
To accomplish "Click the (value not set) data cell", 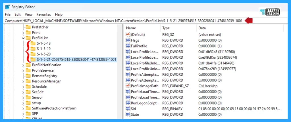I will pos(210,34).
